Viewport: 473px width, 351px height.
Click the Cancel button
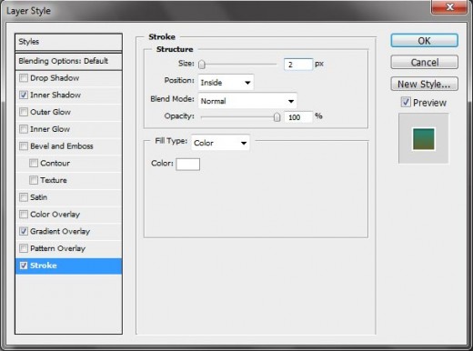[x=424, y=62]
